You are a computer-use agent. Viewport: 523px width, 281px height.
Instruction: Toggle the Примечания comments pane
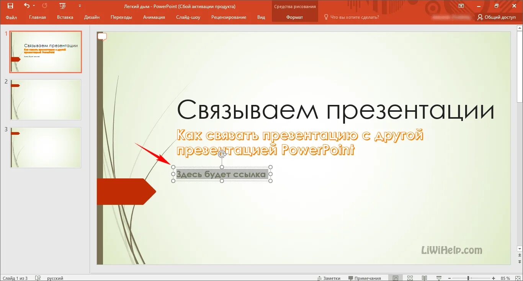coord(364,278)
